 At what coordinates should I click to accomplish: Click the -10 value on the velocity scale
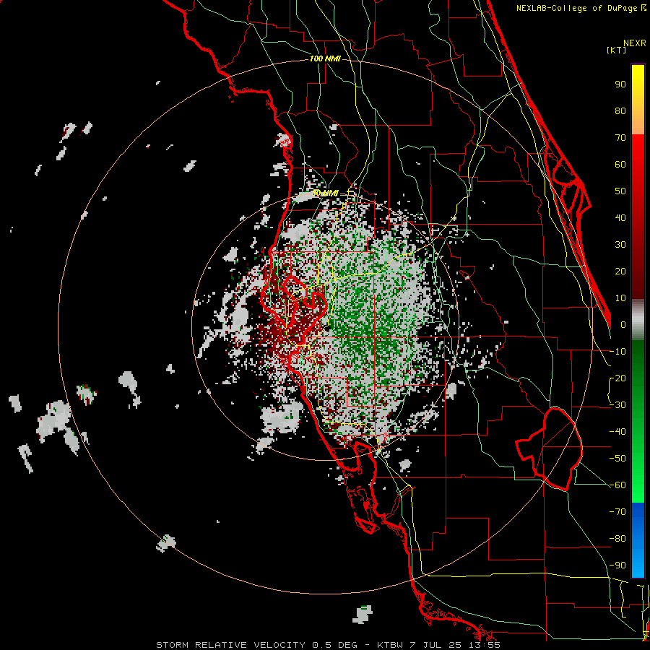tap(617, 352)
